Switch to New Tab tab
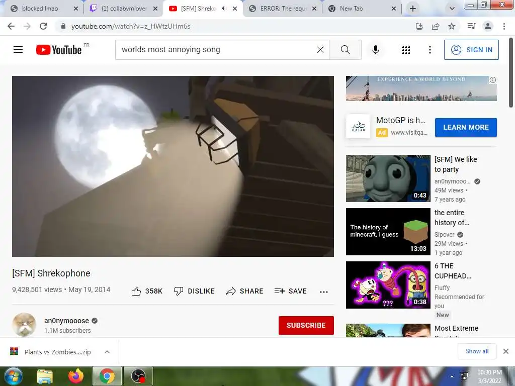Screen dimensions: 515x386 (352, 9)
